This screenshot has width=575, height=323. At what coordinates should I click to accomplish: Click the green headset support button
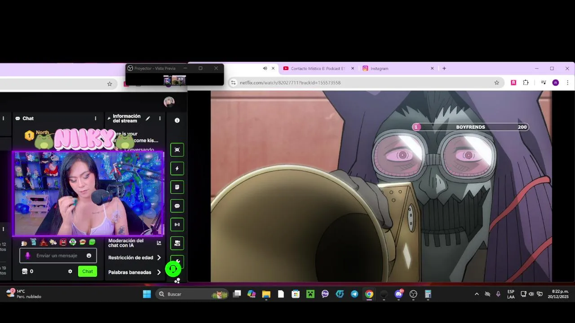(173, 269)
